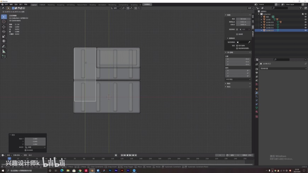The image size is (308, 173).
Task: Open the outliner filter dropdown
Action: (301, 8)
